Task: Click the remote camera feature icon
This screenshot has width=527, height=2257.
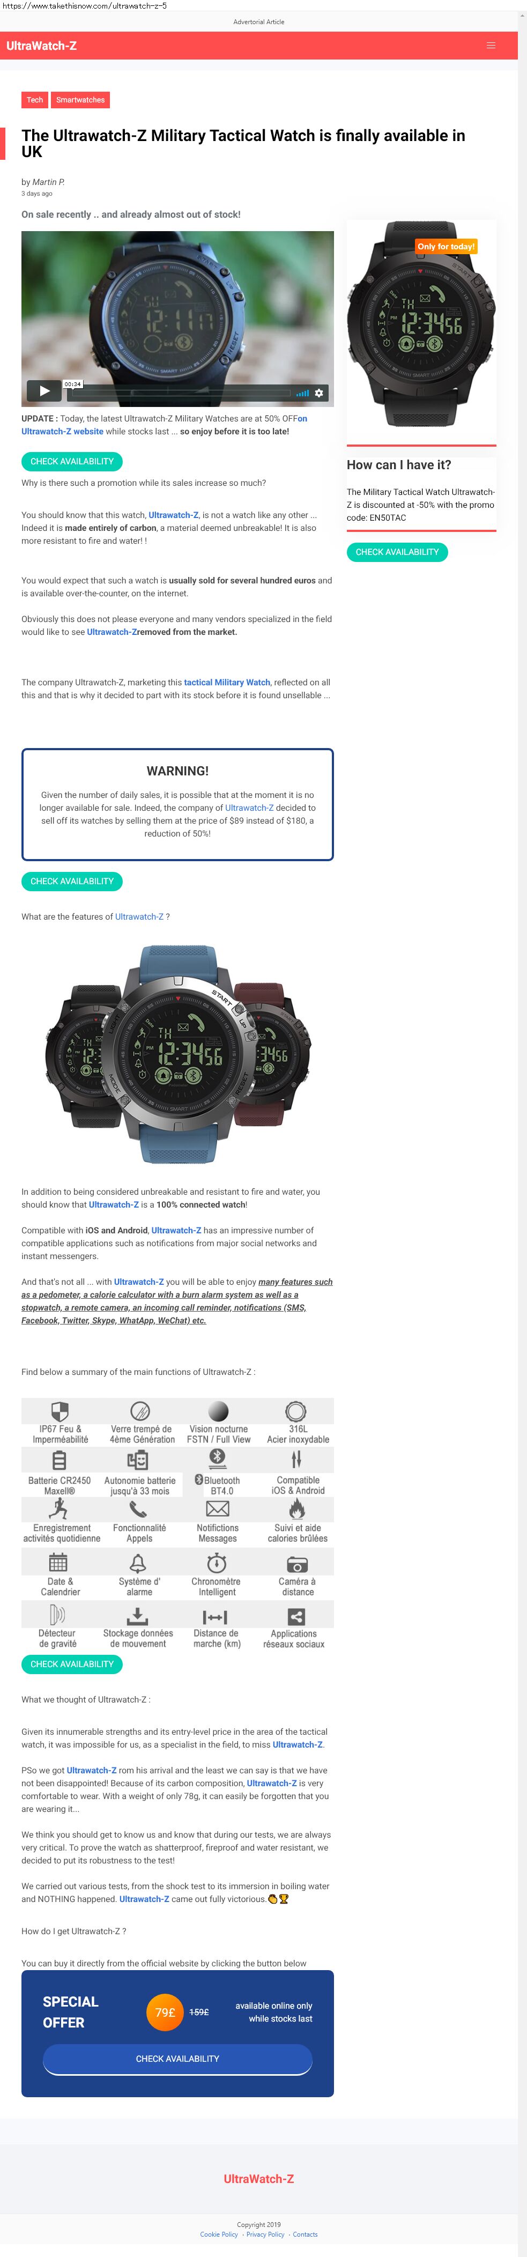Action: coord(297,1564)
